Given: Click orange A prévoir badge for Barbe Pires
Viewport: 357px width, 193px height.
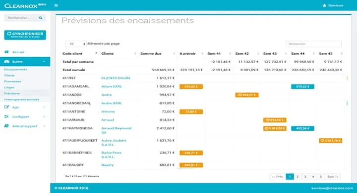Looking at the screenshot, I should click(191, 153).
